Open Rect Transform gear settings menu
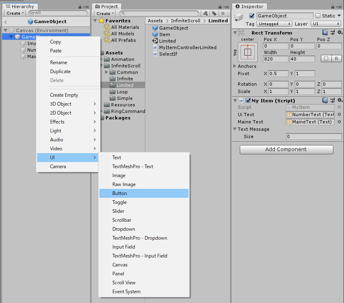The height and width of the screenshot is (303, 344). coord(340,32)
